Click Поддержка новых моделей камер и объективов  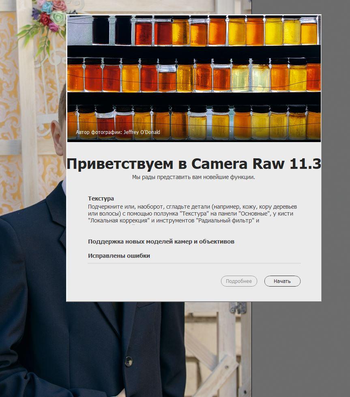161,242
